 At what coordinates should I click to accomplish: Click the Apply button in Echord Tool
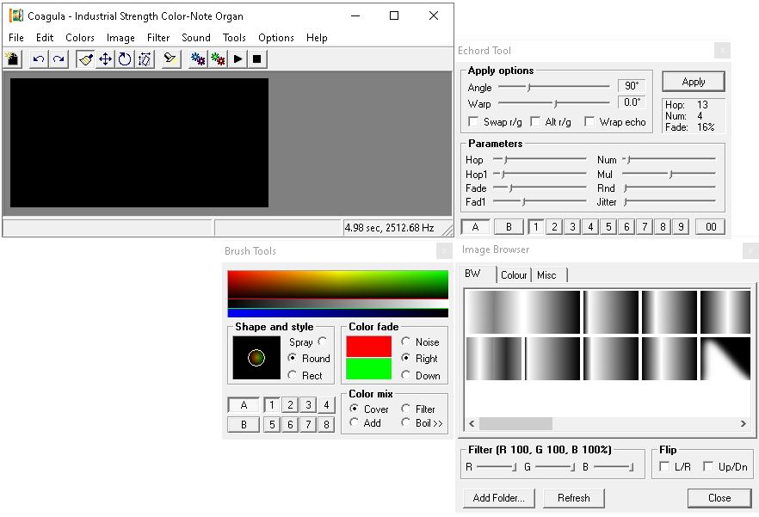click(693, 82)
